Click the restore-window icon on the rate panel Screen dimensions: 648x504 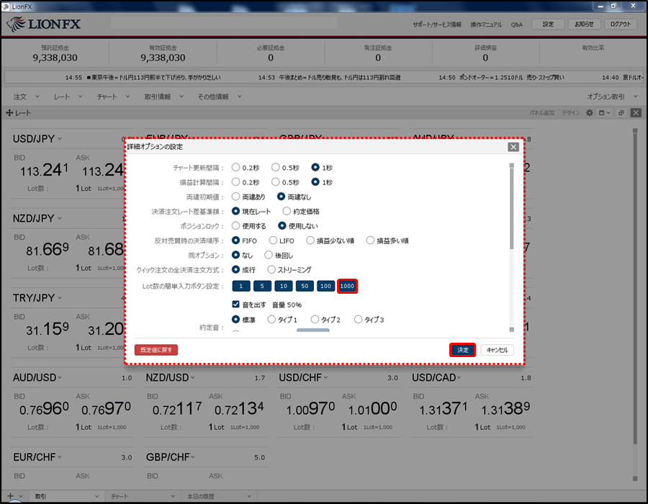click(x=621, y=113)
